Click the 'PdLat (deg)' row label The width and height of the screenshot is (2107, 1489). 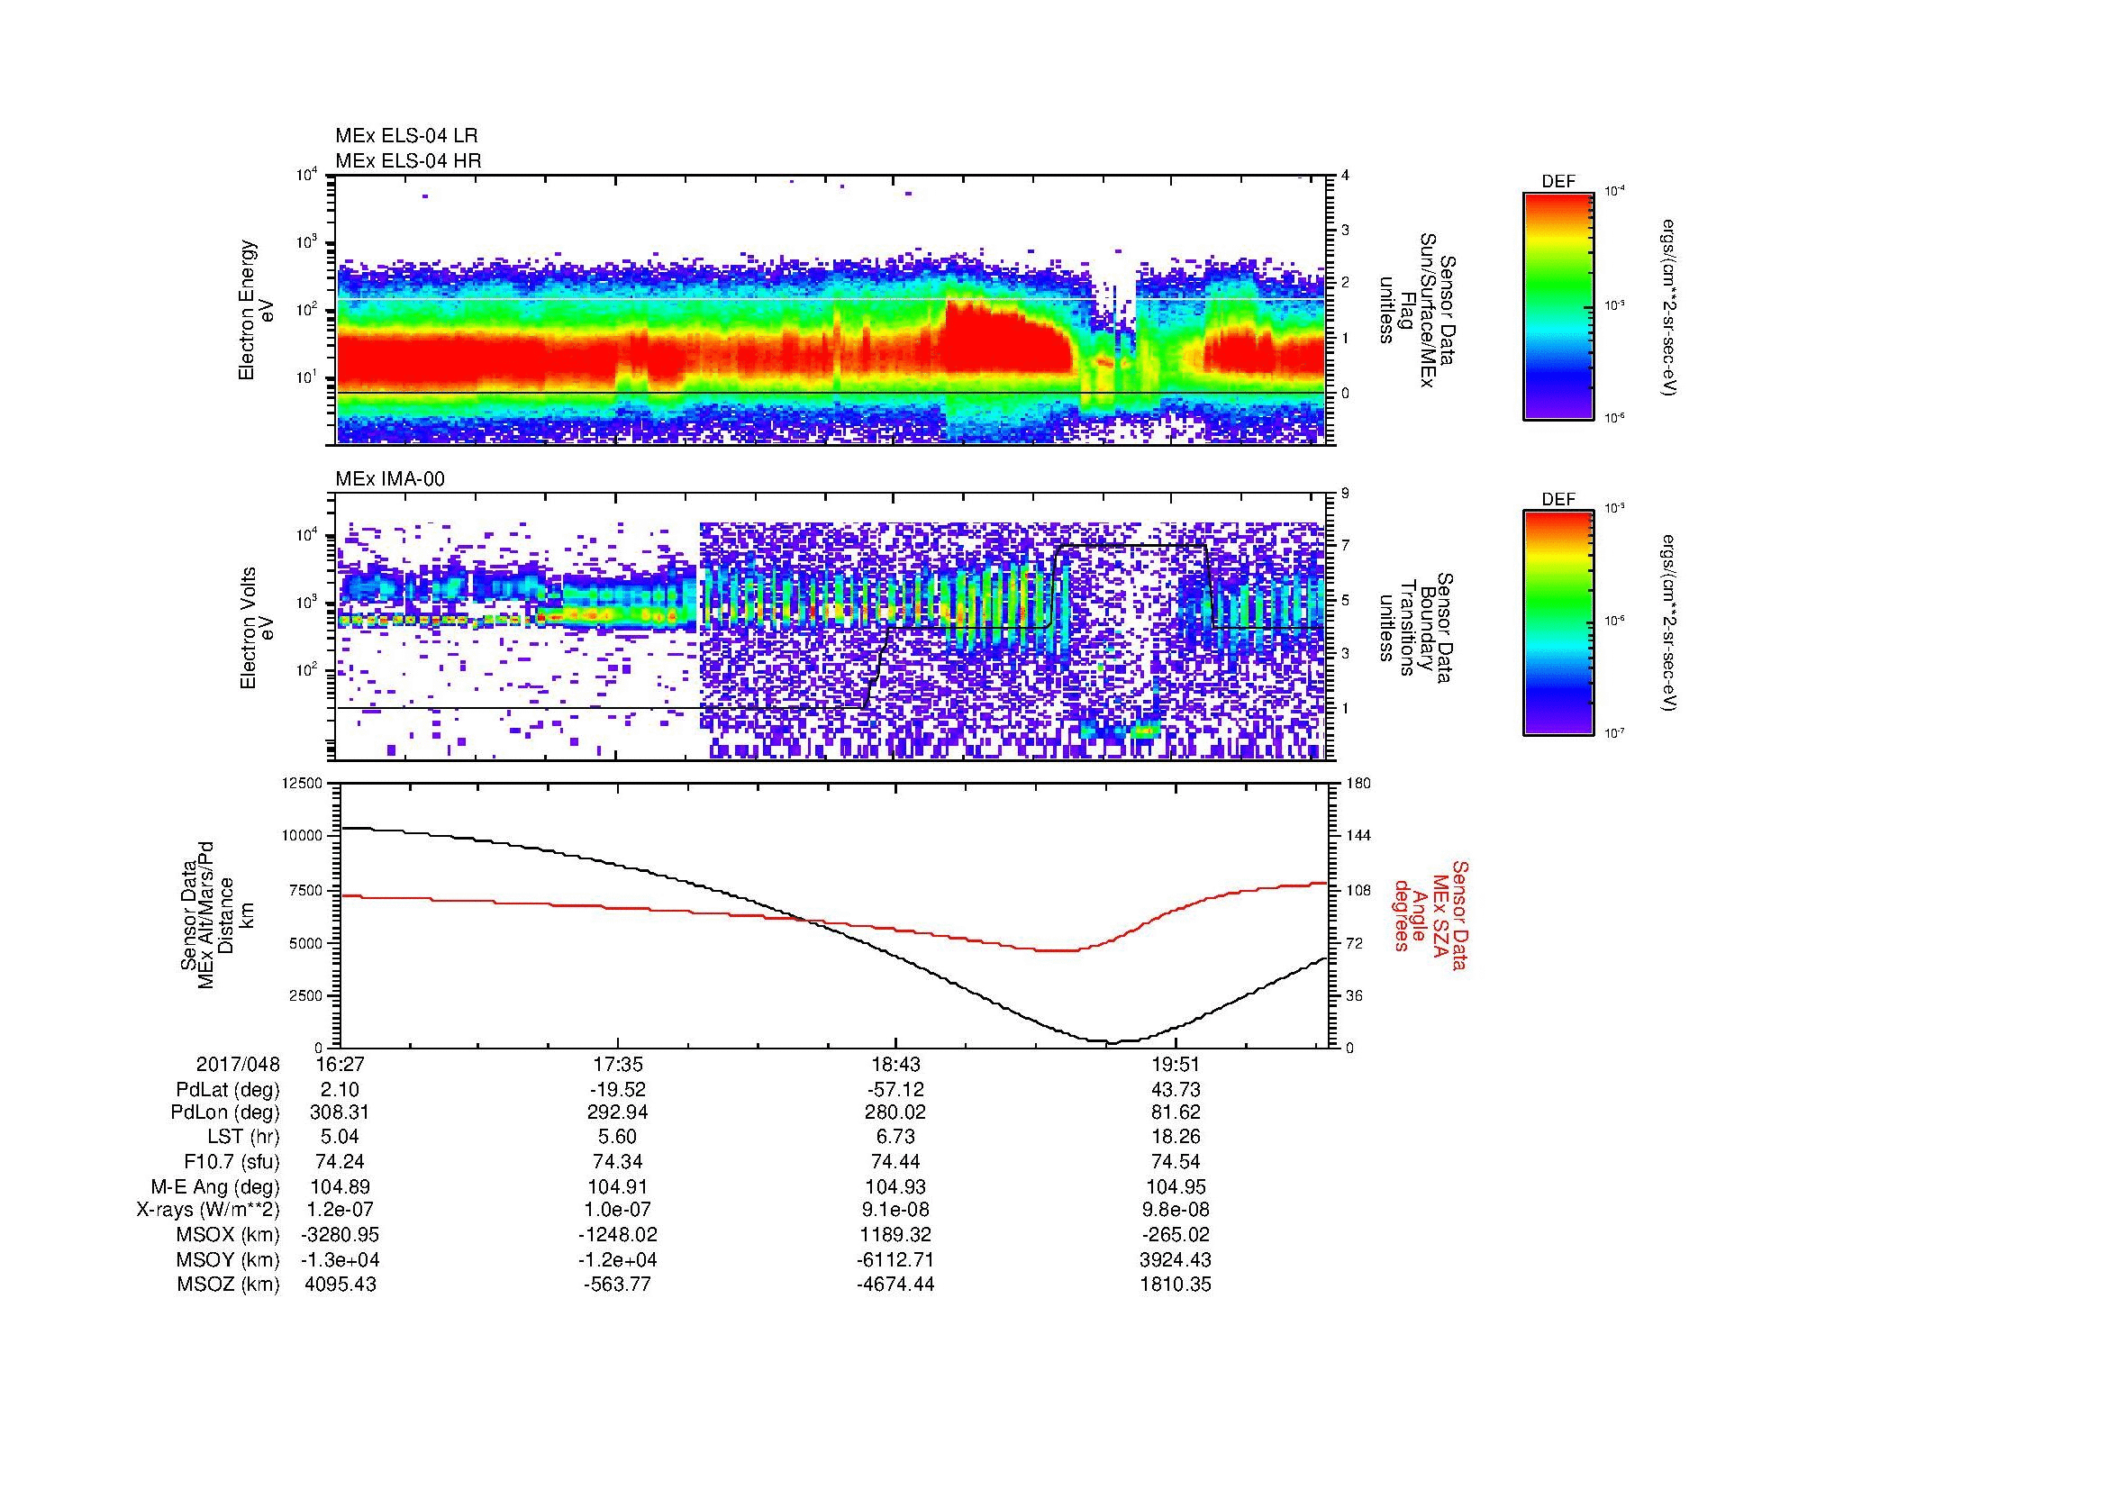(x=228, y=1090)
